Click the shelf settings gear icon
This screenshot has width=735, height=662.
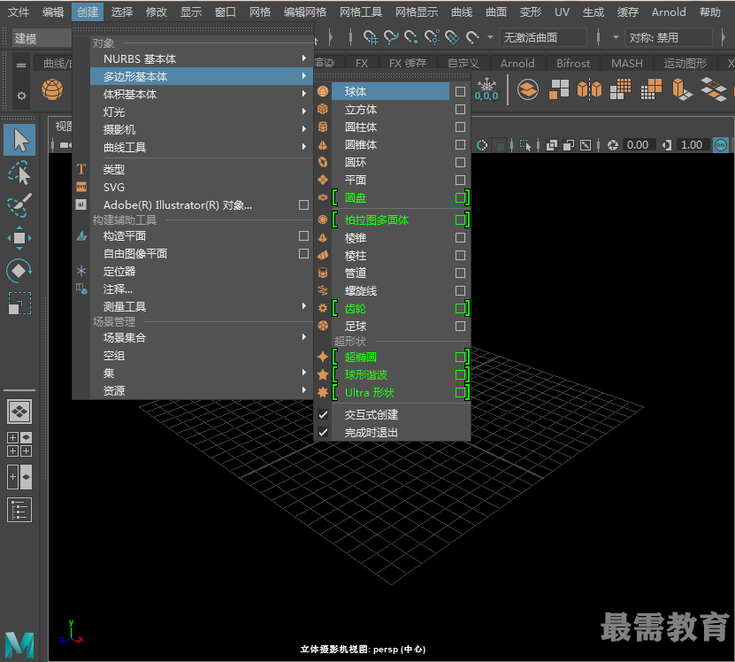coord(21,96)
